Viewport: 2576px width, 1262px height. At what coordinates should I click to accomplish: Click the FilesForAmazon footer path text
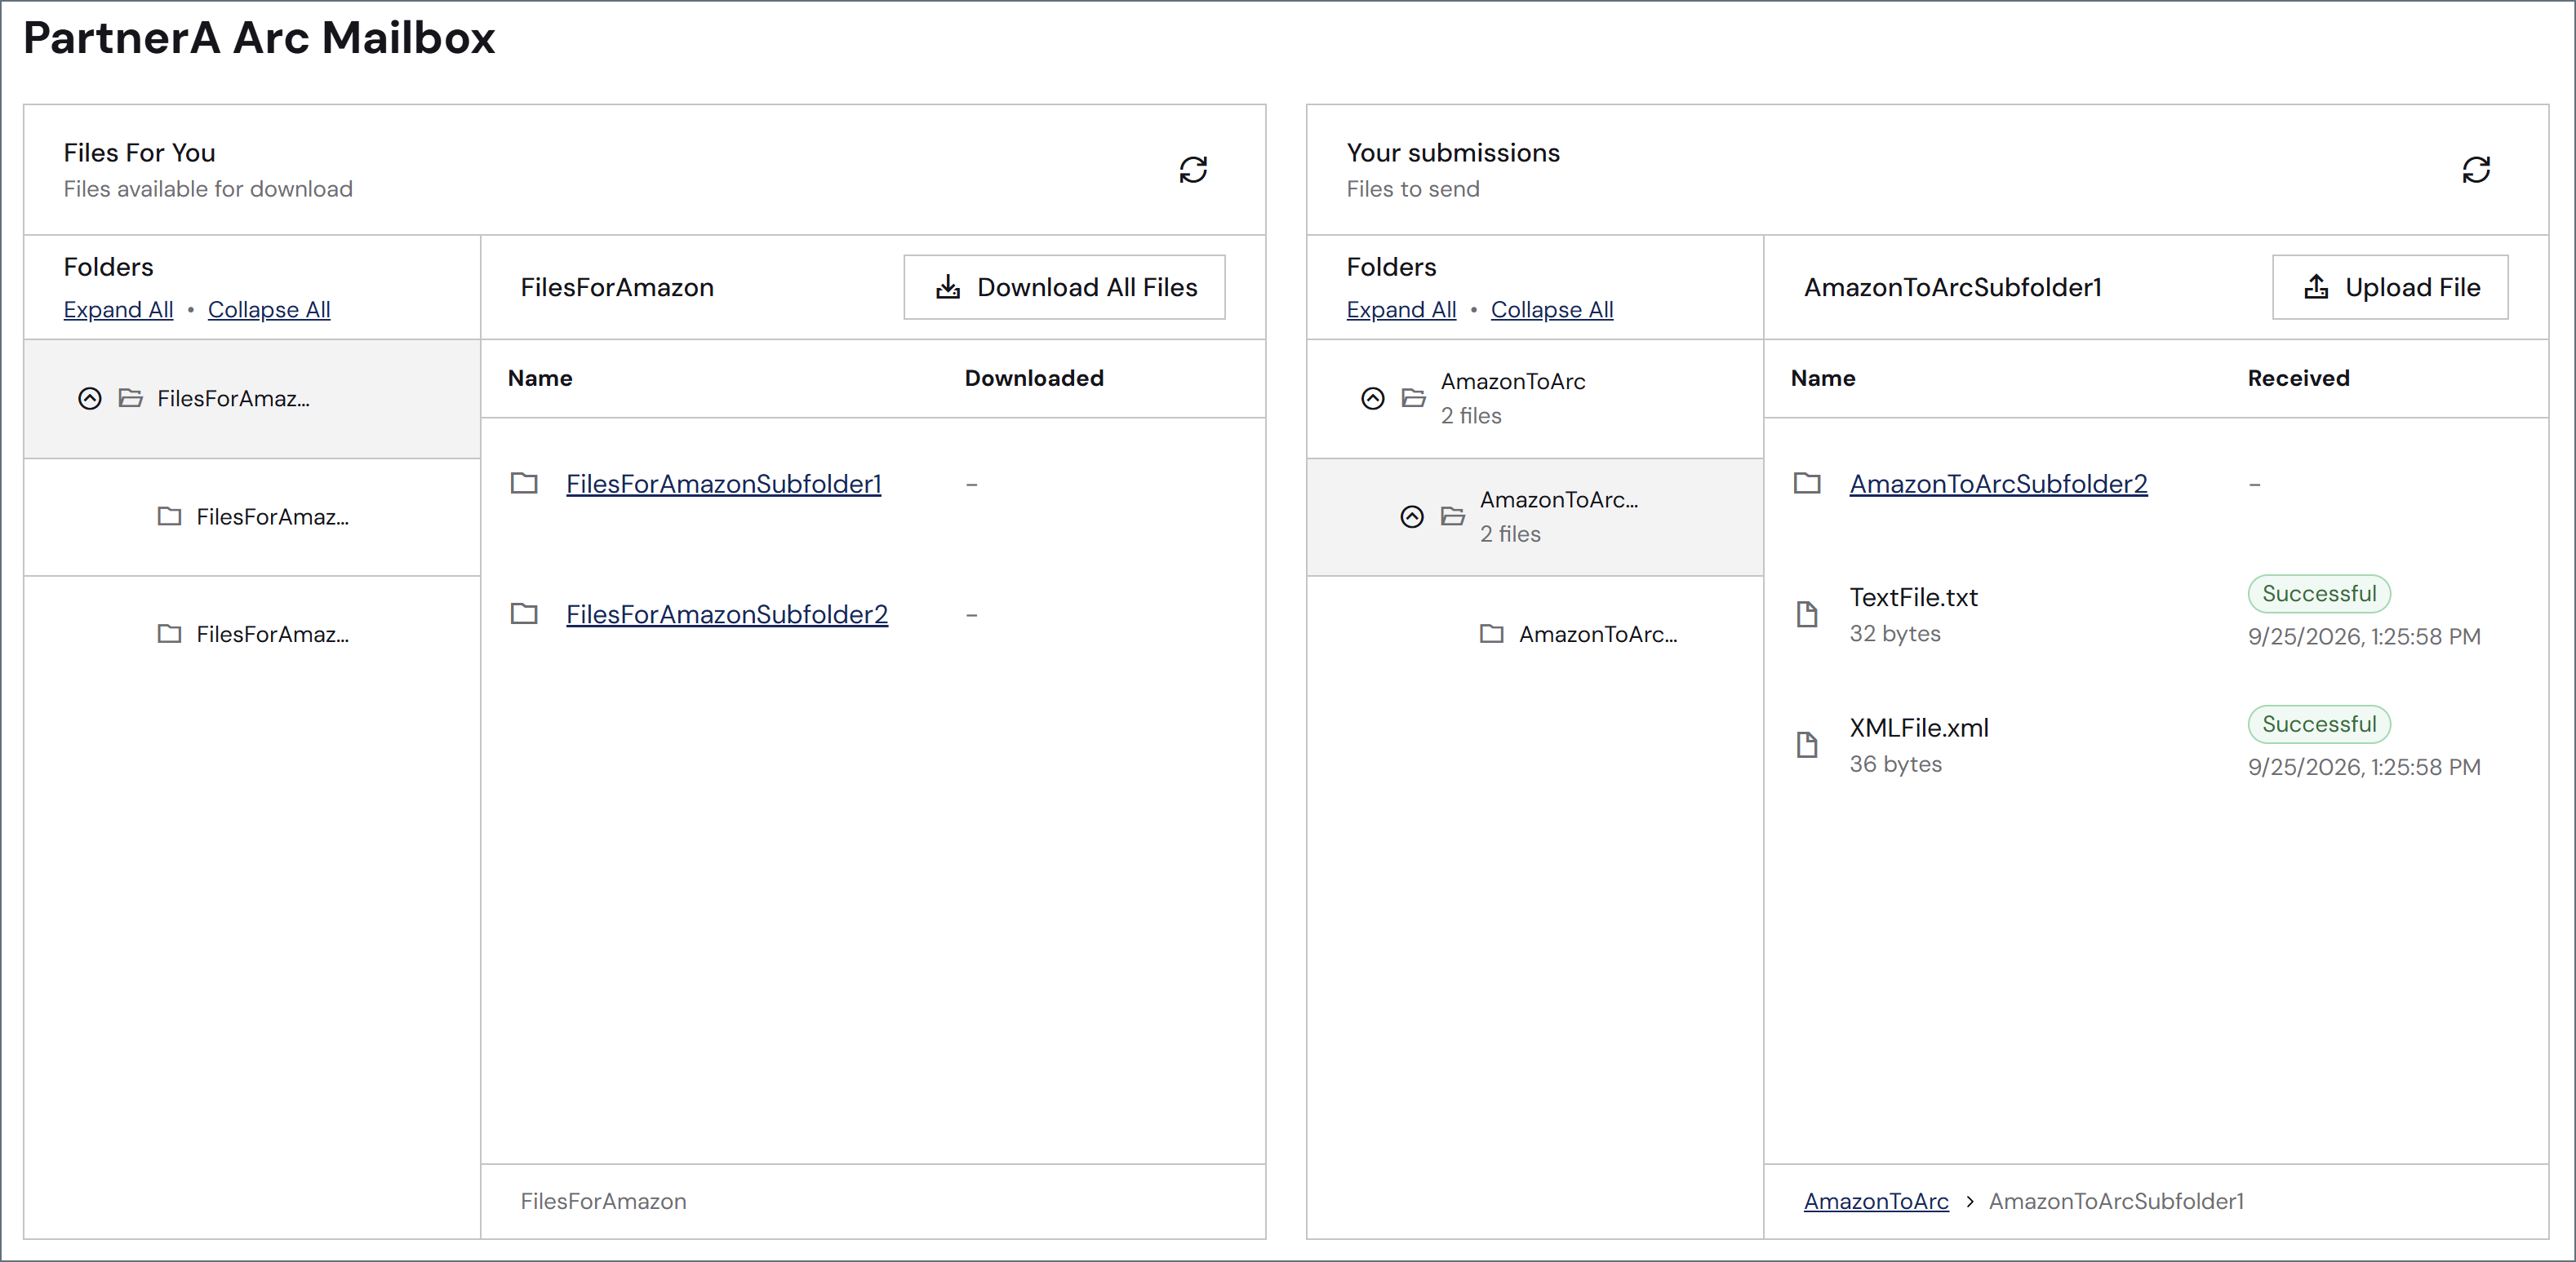(603, 1201)
